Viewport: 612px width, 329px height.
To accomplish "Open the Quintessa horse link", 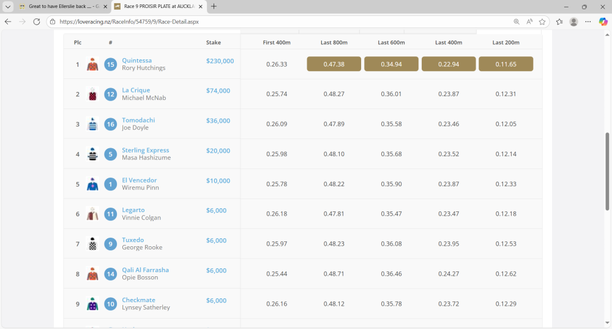I will pyautogui.click(x=136, y=61).
